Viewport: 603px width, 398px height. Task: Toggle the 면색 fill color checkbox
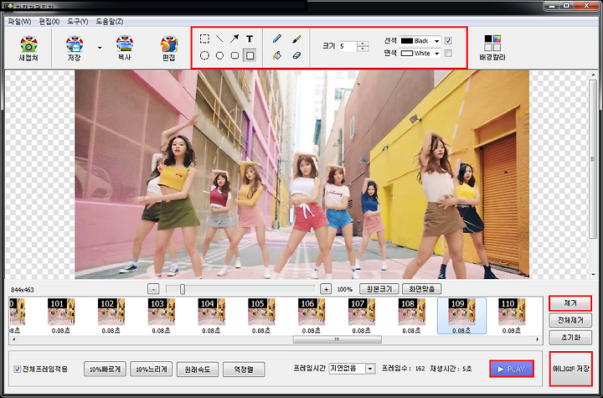pyautogui.click(x=448, y=54)
